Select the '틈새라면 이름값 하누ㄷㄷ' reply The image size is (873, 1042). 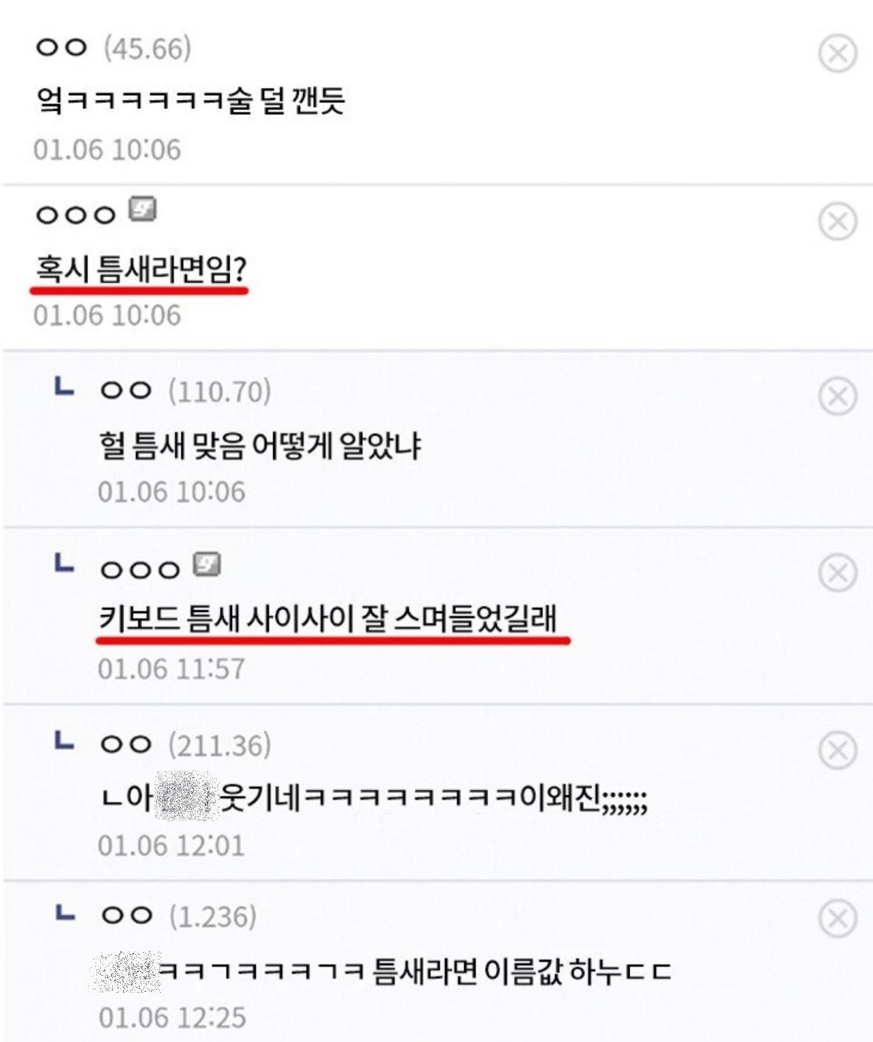[522, 971]
